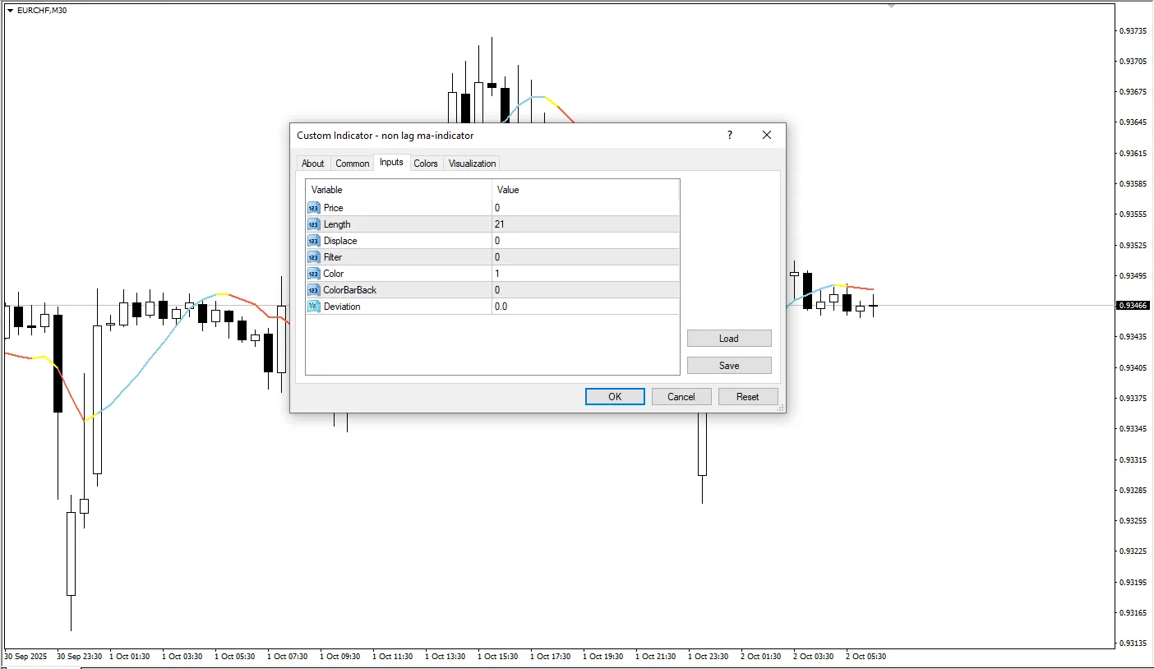Click the Save button
1154x669 pixels.
728,366
